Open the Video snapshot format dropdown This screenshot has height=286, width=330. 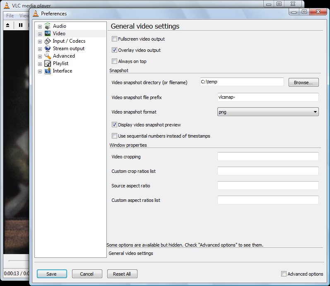pyautogui.click(x=268, y=111)
